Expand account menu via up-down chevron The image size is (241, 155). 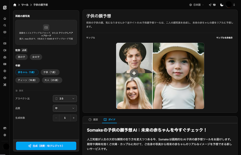[234, 5]
